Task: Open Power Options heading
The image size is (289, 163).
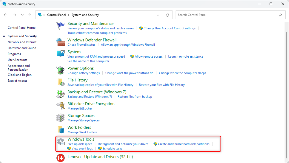Action: [x=80, y=68]
